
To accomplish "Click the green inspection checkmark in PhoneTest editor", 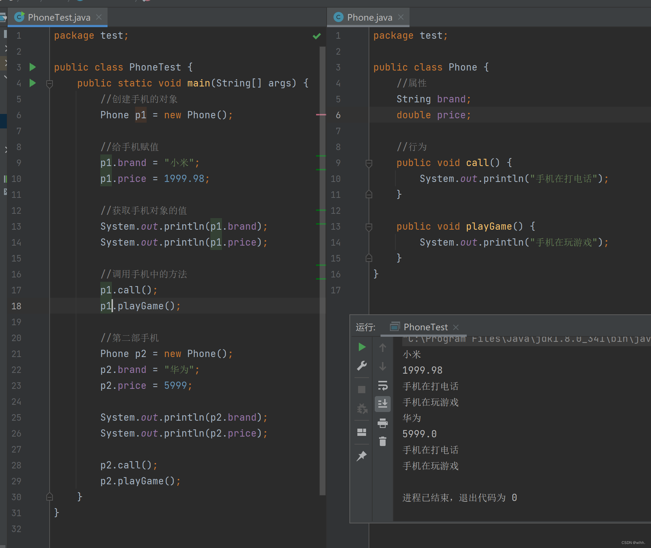I will click(317, 36).
